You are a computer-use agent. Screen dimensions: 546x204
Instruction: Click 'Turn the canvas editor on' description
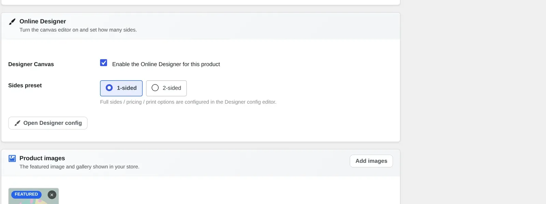[x=78, y=30]
